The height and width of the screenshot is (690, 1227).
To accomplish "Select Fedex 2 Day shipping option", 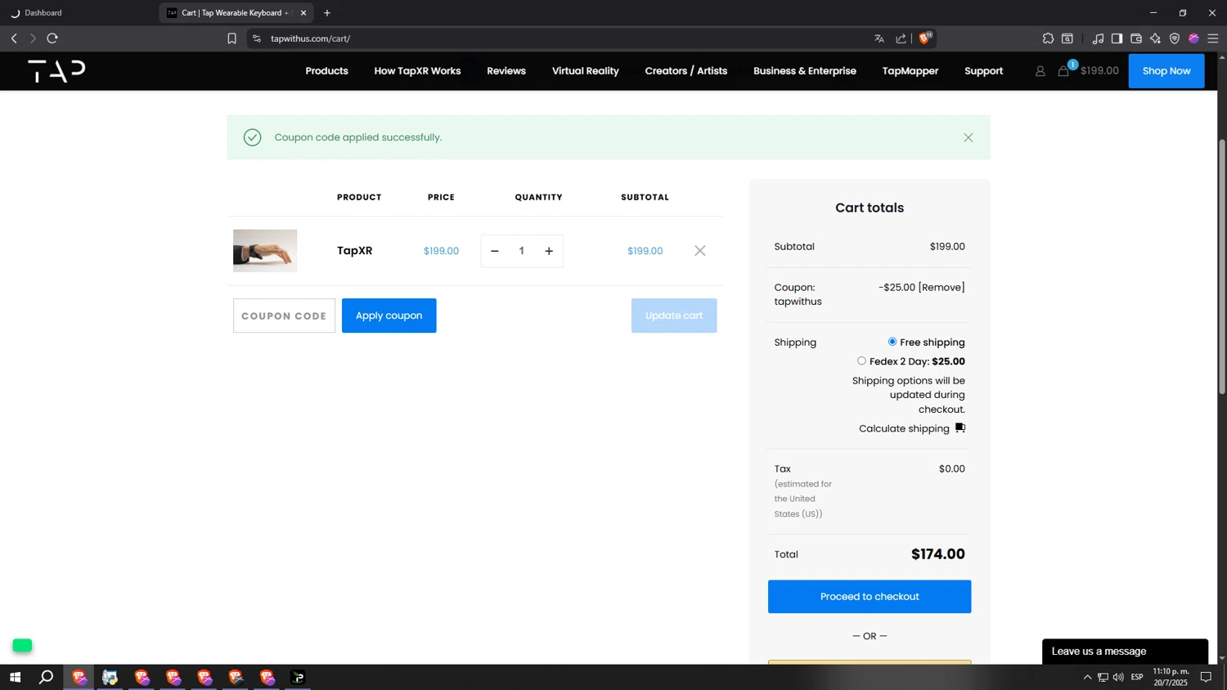I will pos(861,361).
